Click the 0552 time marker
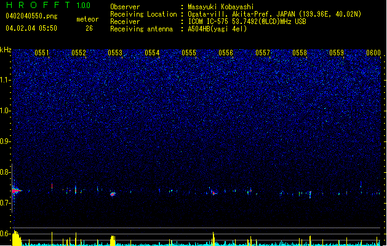387x246 pixels. coord(79,53)
